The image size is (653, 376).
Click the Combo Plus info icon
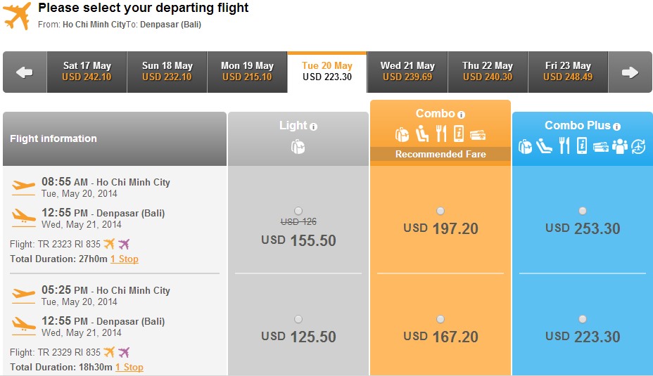pyautogui.click(x=617, y=127)
